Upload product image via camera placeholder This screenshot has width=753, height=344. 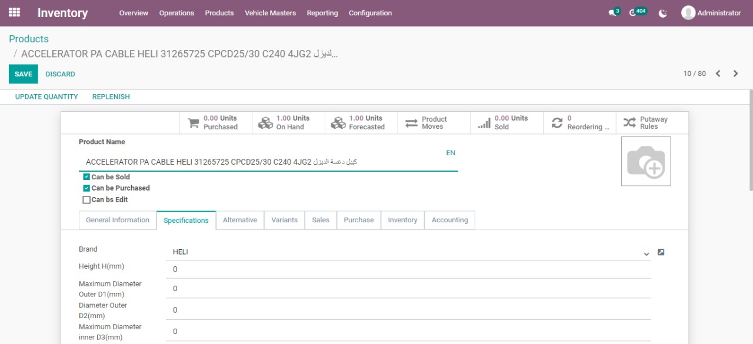pyautogui.click(x=645, y=162)
